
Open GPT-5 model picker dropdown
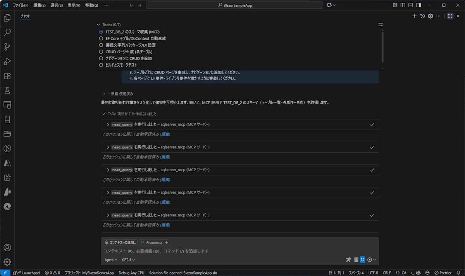click(x=128, y=260)
